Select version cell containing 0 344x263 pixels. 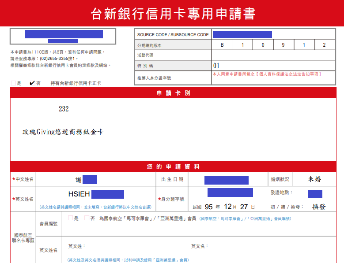tap(263, 45)
